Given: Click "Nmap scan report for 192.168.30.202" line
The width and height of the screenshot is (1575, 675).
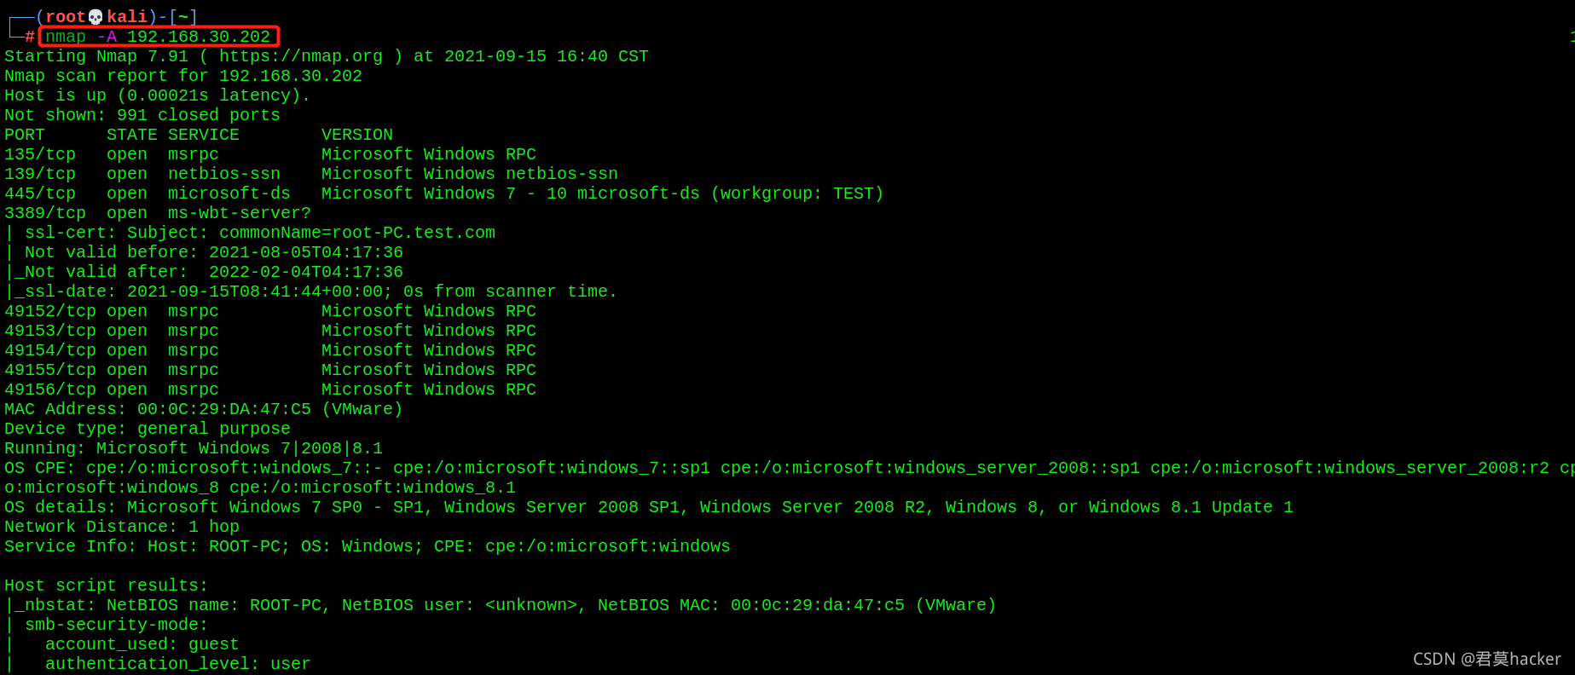Looking at the screenshot, I should click(x=183, y=76).
